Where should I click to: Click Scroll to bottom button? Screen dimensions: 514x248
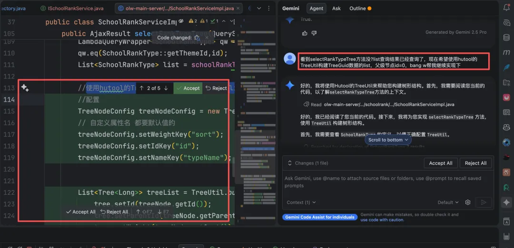(388, 140)
